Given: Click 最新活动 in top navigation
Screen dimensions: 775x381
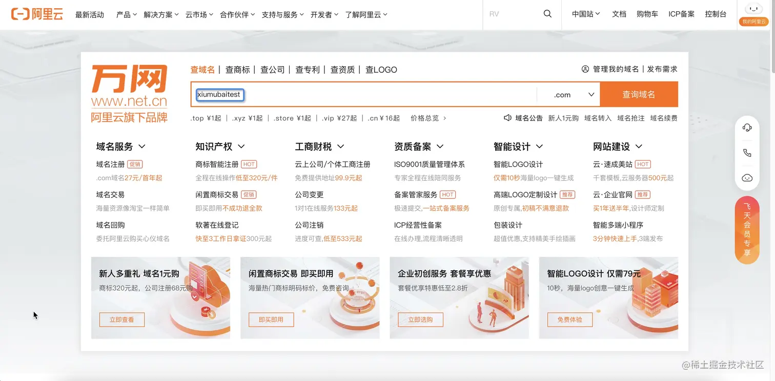Looking at the screenshot, I should (x=90, y=15).
